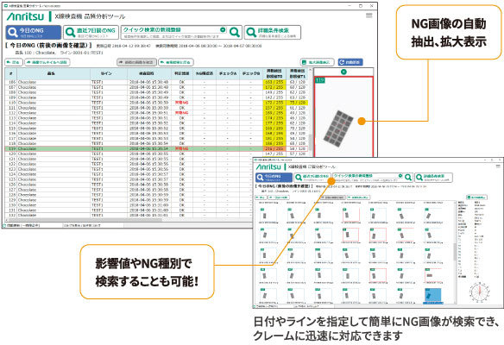Click the green 119 label on NG image
The image size is (504, 345).
click(319, 80)
